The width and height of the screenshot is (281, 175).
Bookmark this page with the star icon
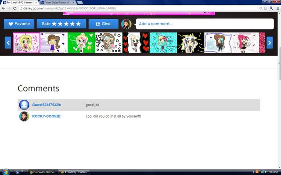tap(265, 8)
